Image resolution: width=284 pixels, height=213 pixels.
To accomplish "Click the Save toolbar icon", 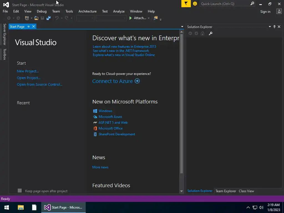I will pyautogui.click(x=42, y=18).
